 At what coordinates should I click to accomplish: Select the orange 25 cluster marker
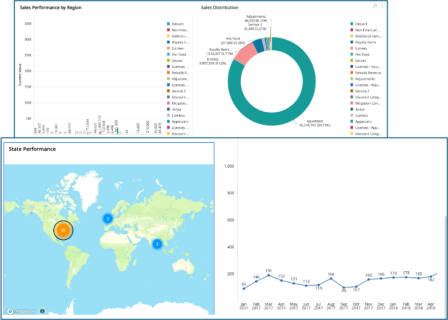pyautogui.click(x=63, y=230)
